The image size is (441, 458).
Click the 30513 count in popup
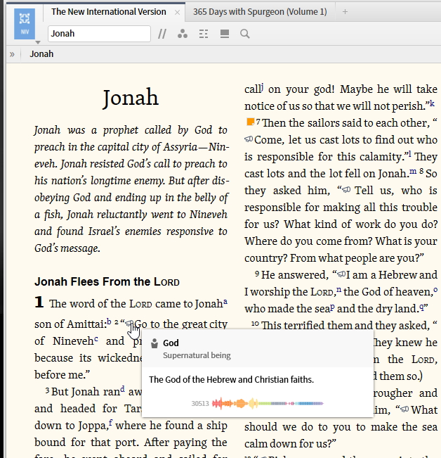pyautogui.click(x=200, y=404)
